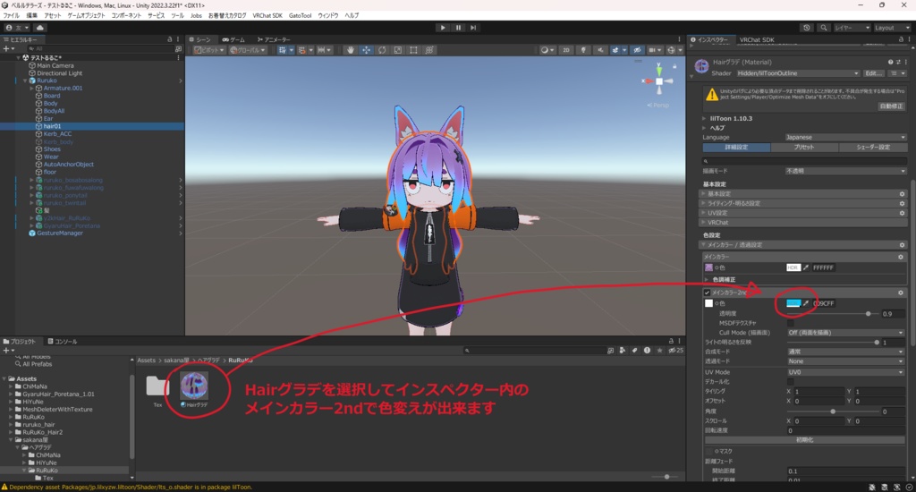Toggle scene audio icon
The height and width of the screenshot is (492, 916).
(600, 50)
